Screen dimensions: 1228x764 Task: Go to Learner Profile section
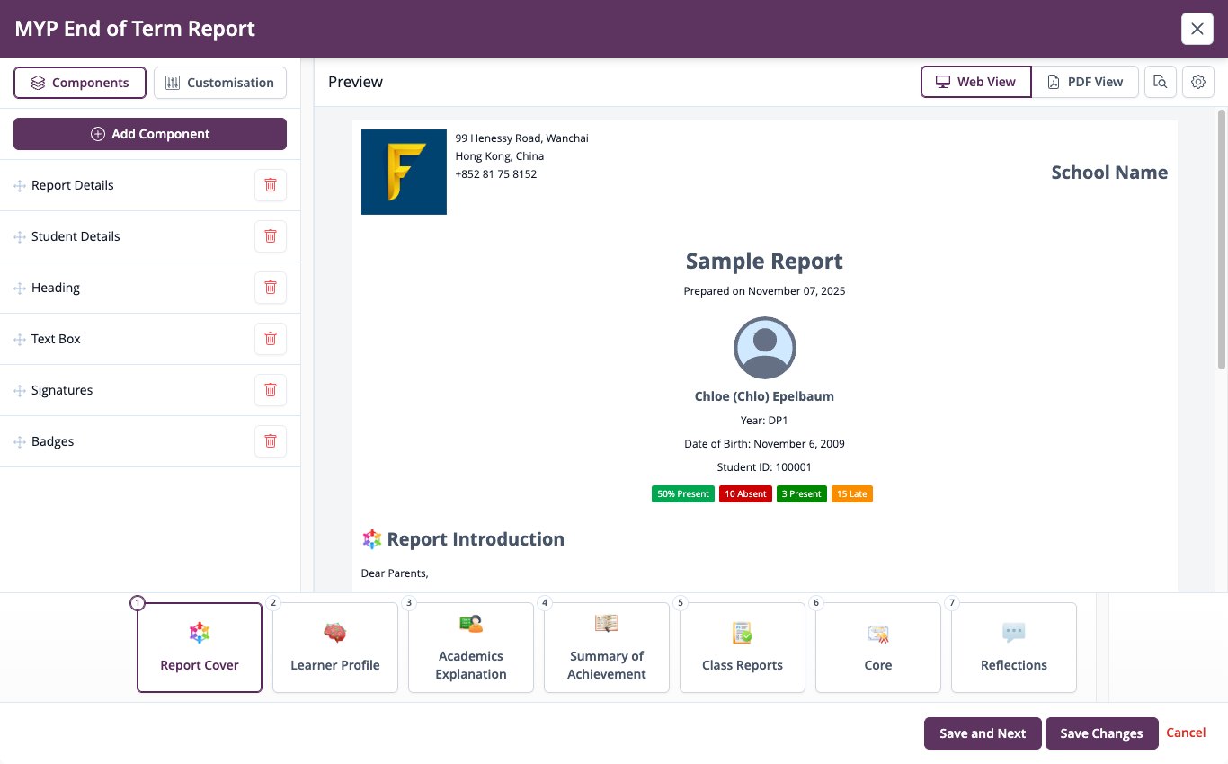tap(335, 647)
